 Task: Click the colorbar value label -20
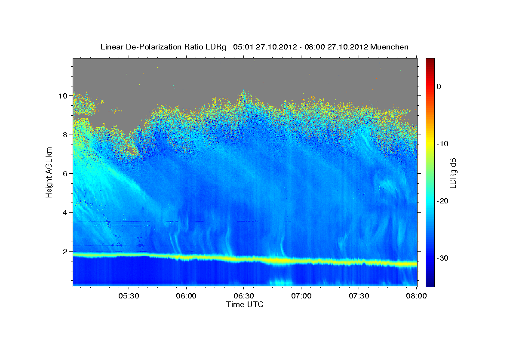point(443,201)
